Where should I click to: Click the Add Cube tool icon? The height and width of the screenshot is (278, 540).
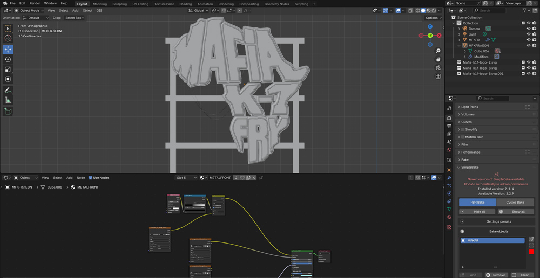(x=8, y=112)
